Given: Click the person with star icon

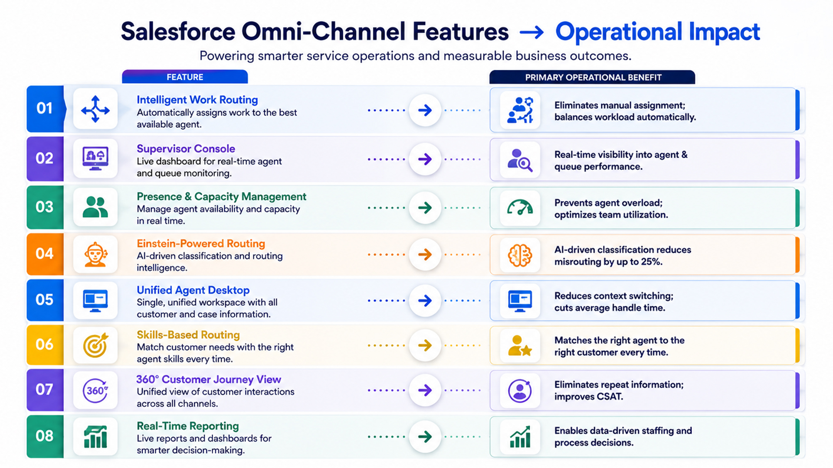Looking at the screenshot, I should click(x=520, y=346).
